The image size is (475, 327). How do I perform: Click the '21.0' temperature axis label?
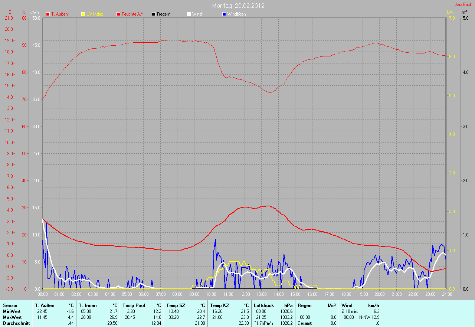9,18
